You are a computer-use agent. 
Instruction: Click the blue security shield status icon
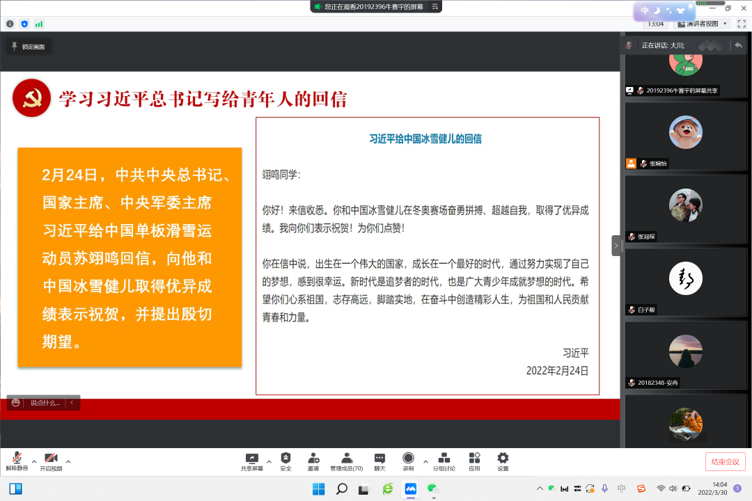point(24,24)
